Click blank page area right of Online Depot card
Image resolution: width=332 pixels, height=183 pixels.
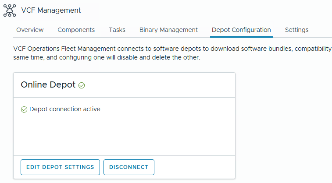(283, 127)
